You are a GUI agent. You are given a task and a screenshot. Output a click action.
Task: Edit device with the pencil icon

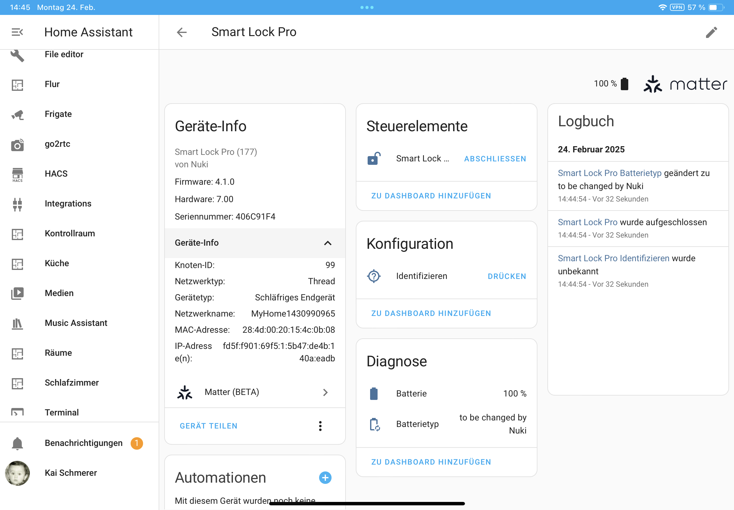tap(711, 32)
